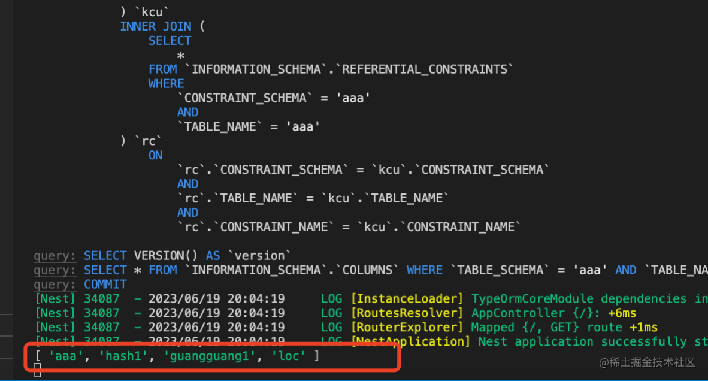
Task: Click the COMMIT query line
Action: pyautogui.click(x=105, y=284)
